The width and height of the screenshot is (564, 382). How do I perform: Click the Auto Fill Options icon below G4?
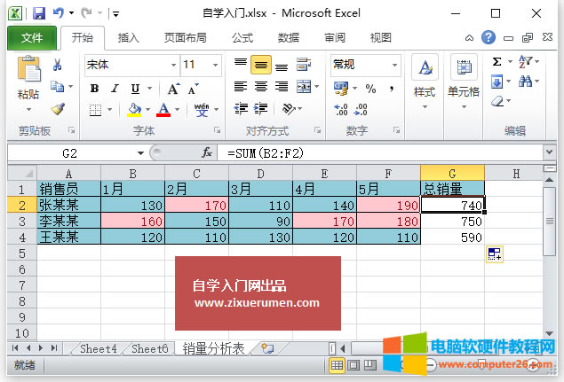coord(494,255)
